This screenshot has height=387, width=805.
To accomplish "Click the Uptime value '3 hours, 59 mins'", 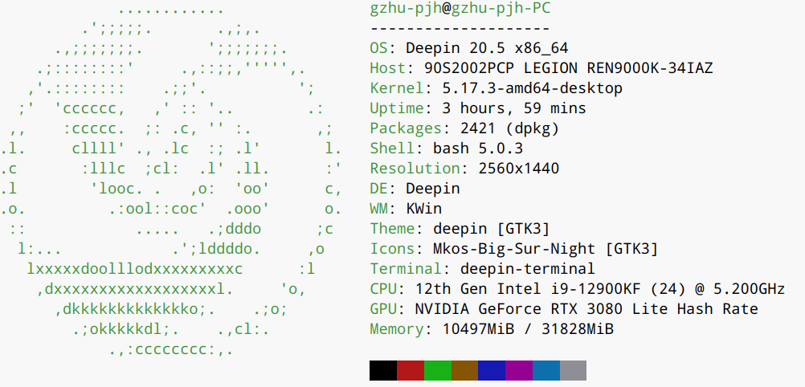I will click(514, 109).
